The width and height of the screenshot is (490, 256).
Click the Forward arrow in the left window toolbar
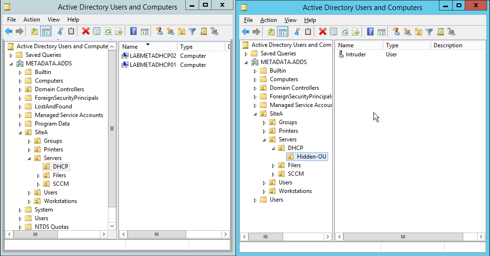[x=20, y=31]
